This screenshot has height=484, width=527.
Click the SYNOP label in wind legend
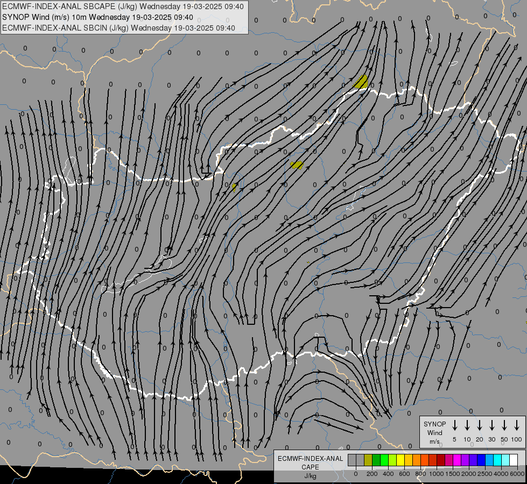[434, 424]
